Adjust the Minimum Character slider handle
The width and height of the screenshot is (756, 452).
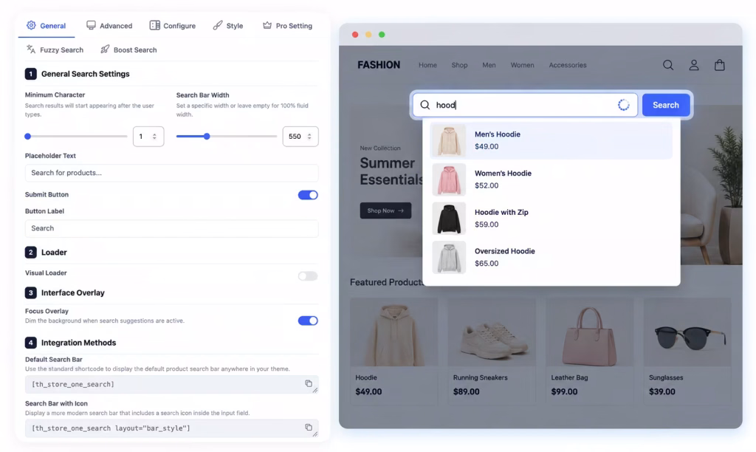point(28,137)
